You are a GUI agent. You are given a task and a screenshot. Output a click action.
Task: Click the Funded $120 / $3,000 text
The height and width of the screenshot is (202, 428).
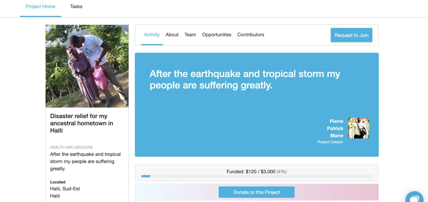coord(256,171)
